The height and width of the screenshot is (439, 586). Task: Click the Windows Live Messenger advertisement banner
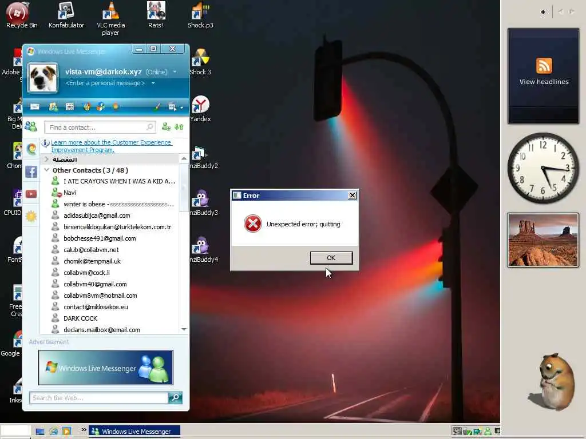pos(106,368)
